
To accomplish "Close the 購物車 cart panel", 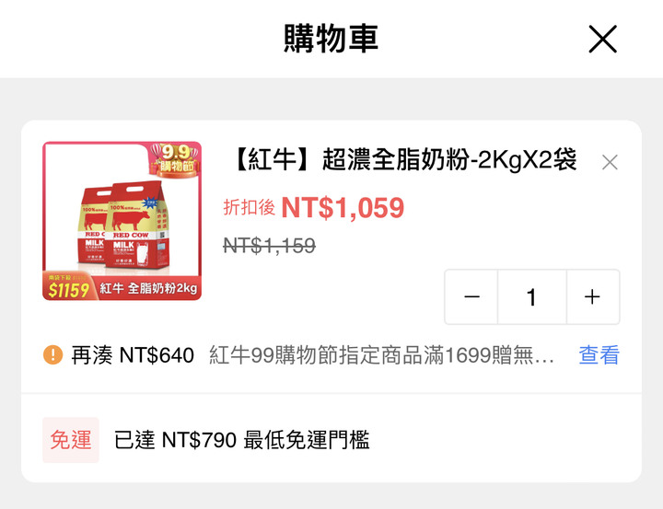I will pos(602,39).
